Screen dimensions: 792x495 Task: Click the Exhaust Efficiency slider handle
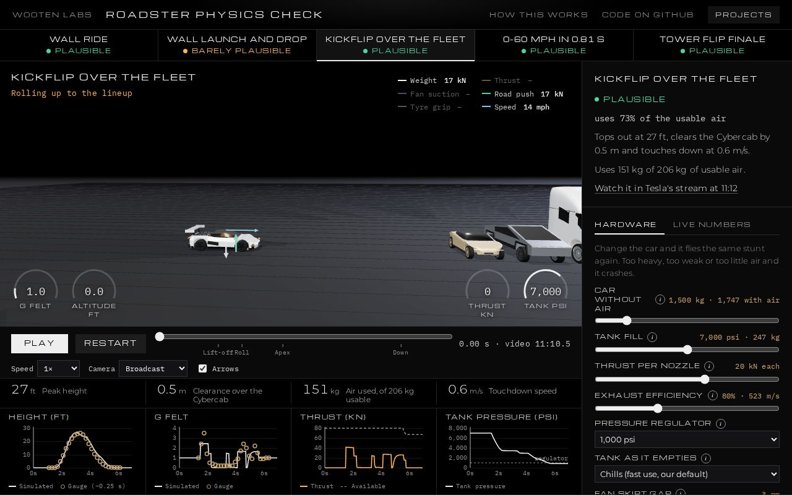(x=658, y=408)
